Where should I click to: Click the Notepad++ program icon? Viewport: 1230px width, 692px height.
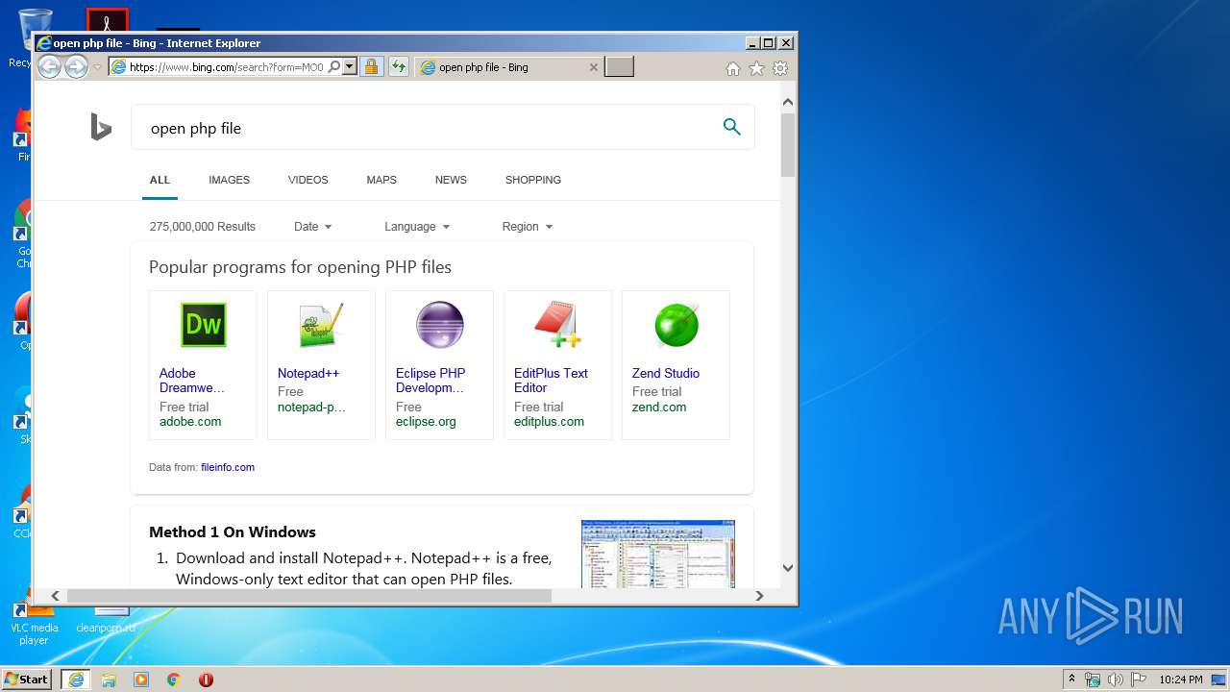pyautogui.click(x=321, y=325)
